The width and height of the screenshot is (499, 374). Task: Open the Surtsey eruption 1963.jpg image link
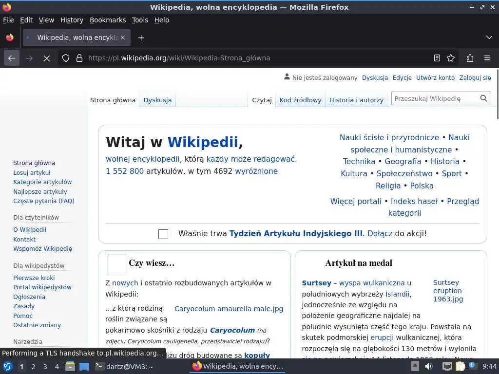click(448, 291)
